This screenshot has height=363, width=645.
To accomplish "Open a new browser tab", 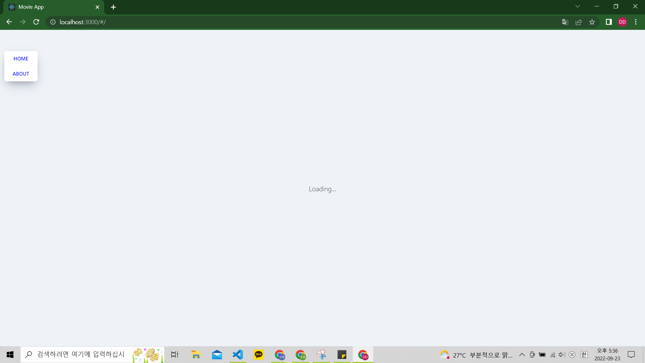I will (x=113, y=7).
